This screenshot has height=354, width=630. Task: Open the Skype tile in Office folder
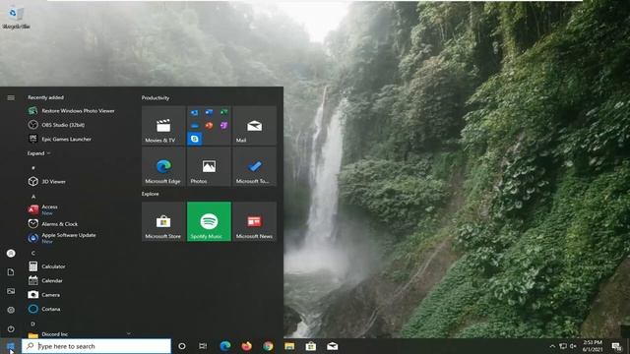(x=195, y=139)
